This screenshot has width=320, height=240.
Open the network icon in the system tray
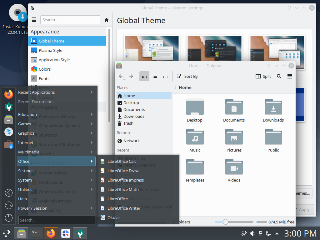[268, 233]
